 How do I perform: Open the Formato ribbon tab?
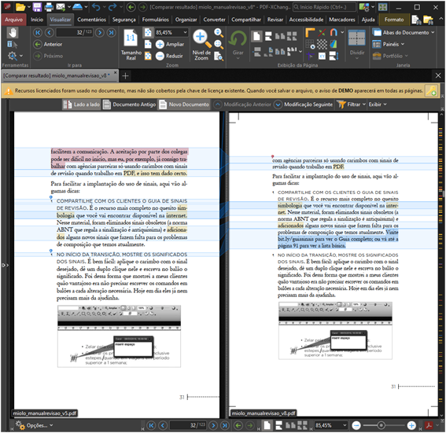[x=394, y=20]
